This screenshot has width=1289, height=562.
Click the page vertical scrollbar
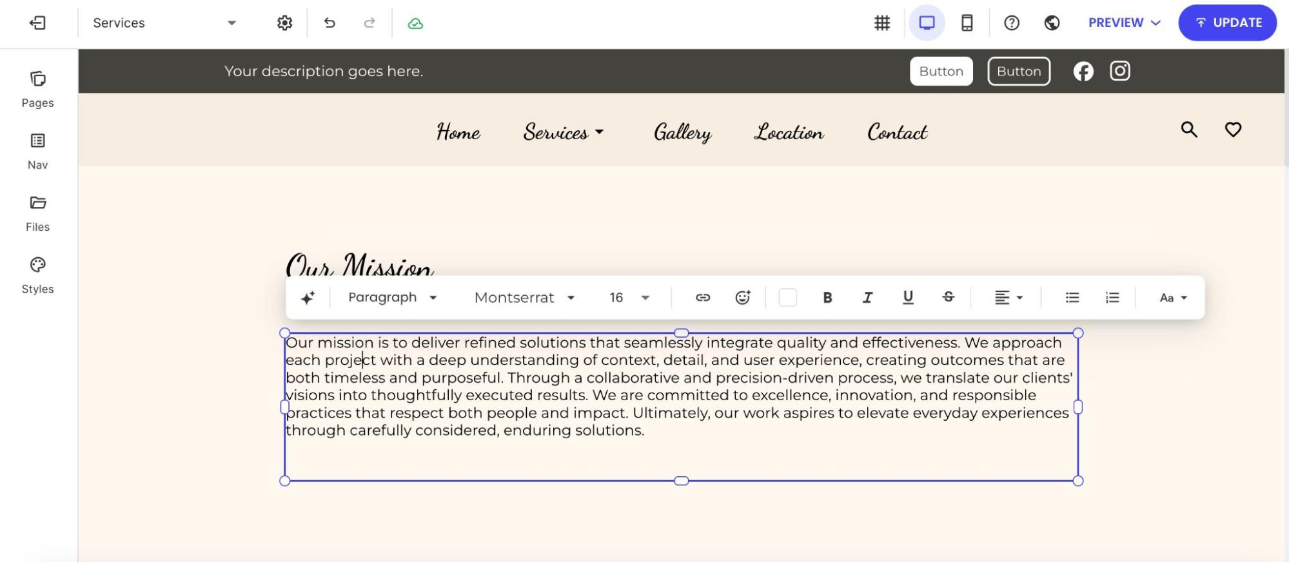point(1286,106)
